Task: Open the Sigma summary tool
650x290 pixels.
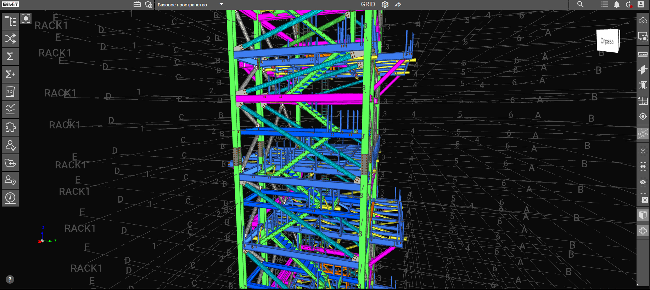Action: 10,56
